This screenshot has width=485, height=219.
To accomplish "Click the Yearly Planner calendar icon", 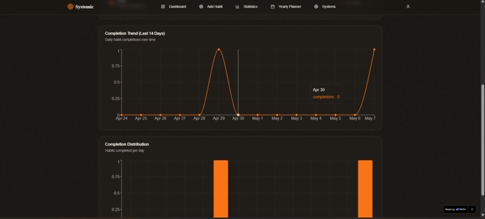I will (273, 7).
